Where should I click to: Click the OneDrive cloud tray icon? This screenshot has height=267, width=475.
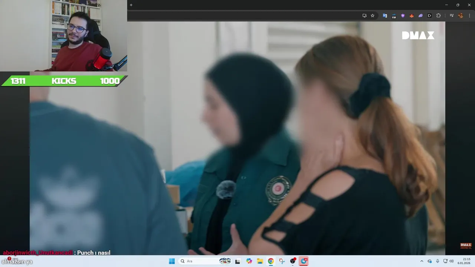click(430, 261)
